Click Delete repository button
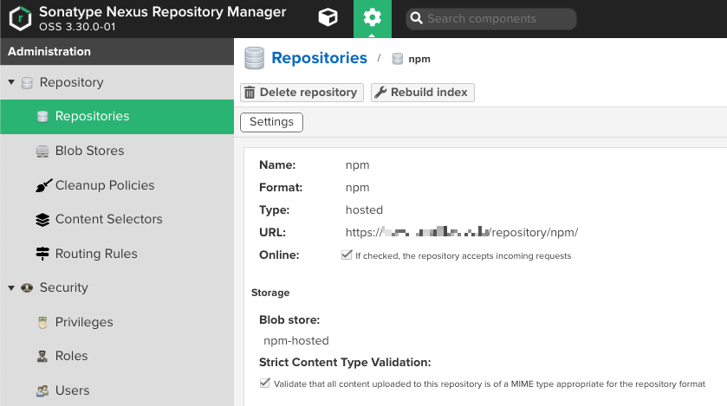The height and width of the screenshot is (406, 727). 302,93
